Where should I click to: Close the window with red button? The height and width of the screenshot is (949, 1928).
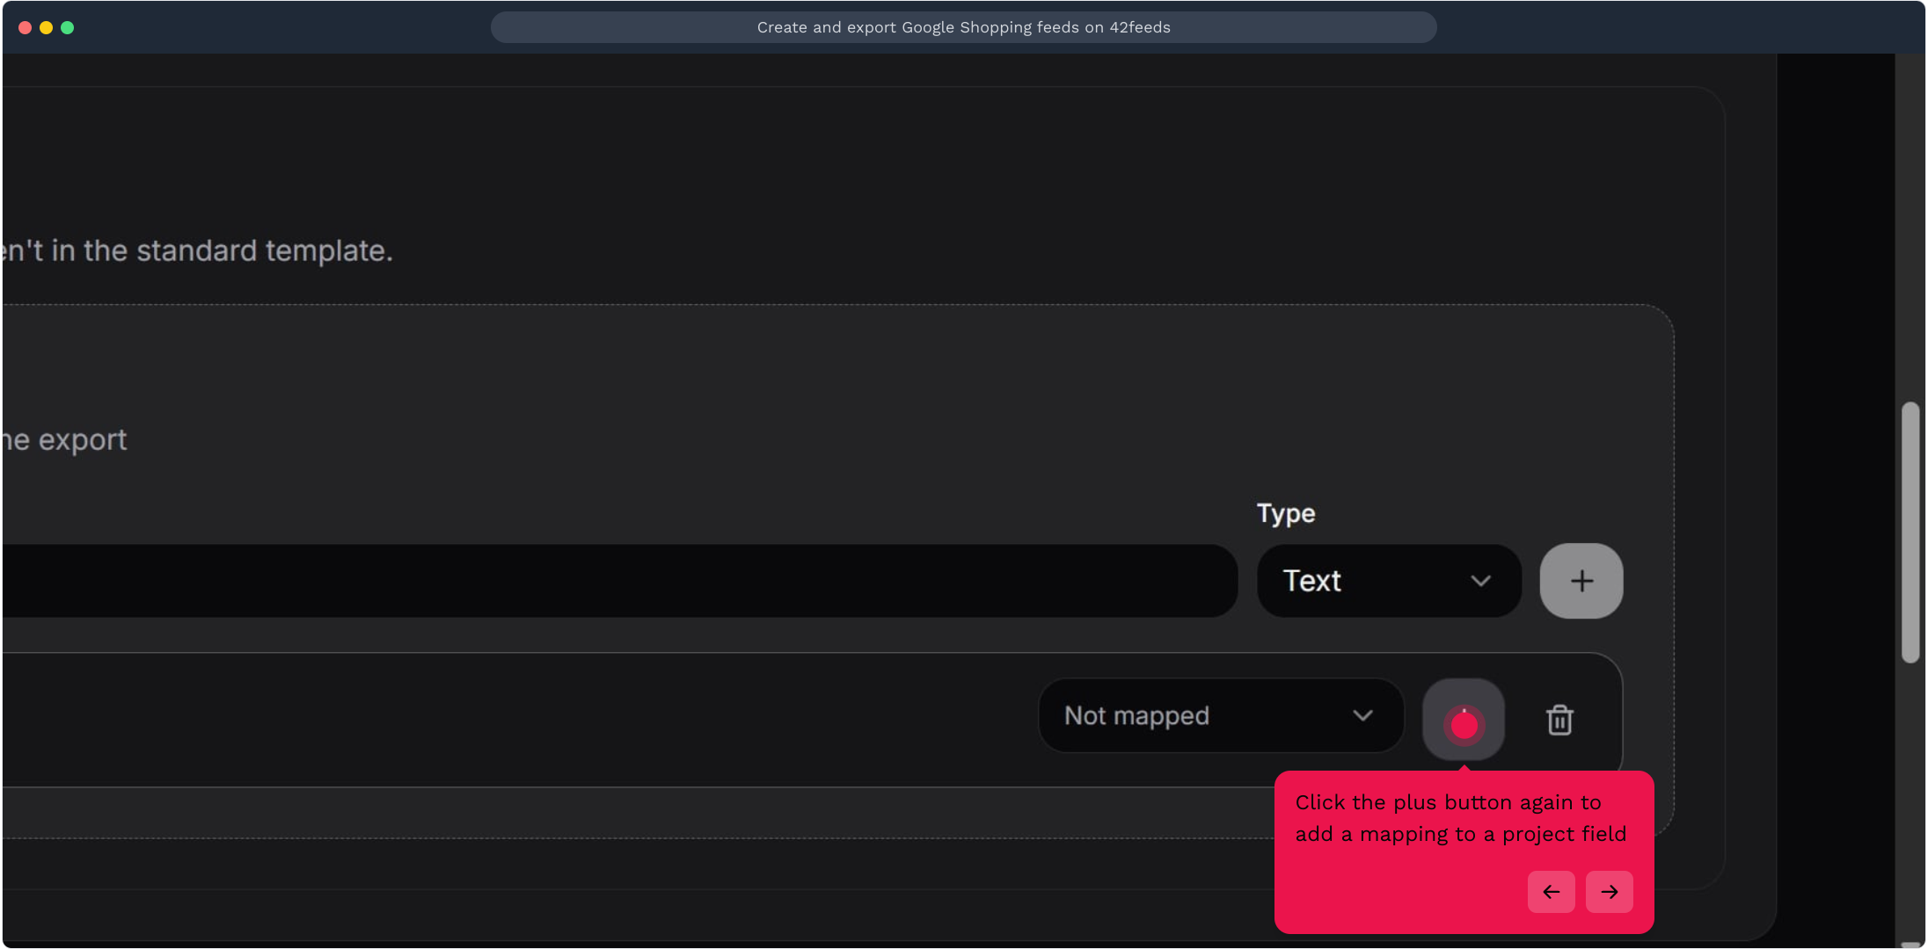[x=25, y=27]
